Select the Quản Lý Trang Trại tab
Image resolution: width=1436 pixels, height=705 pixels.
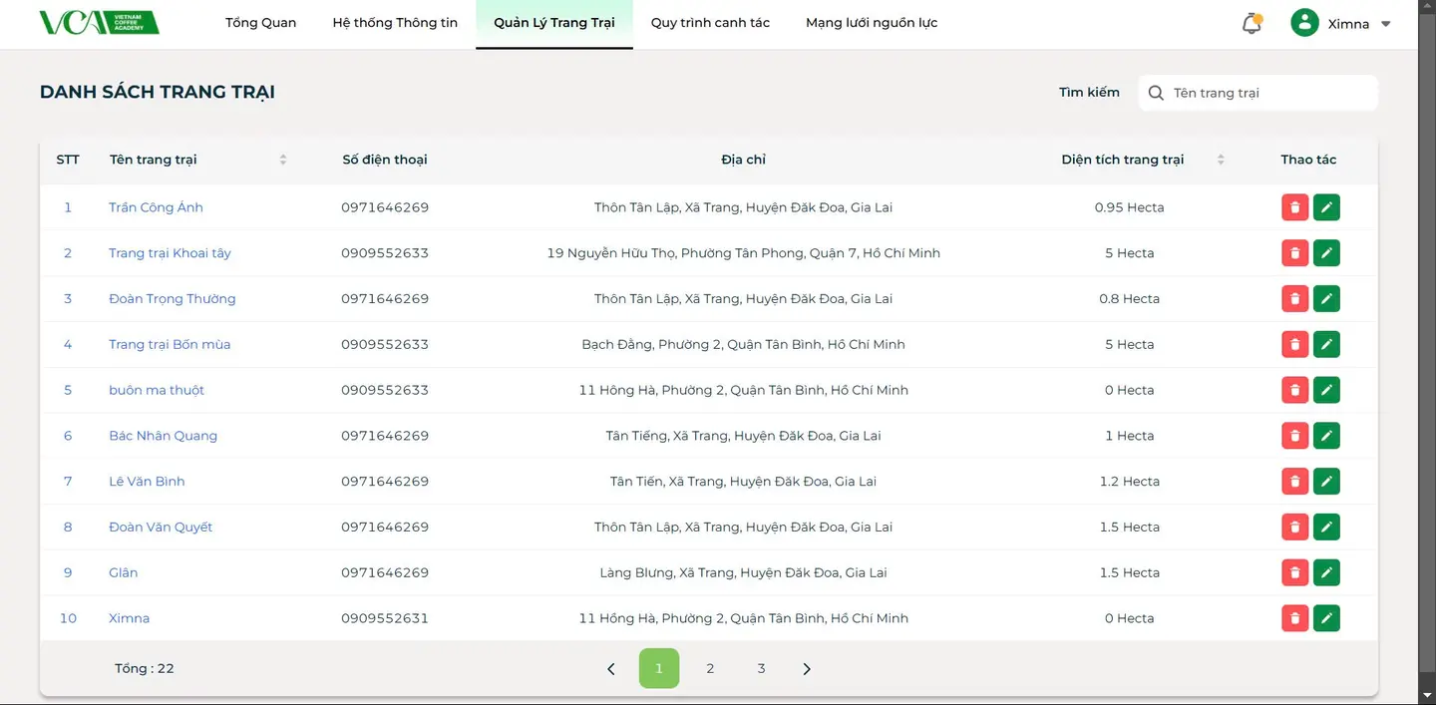(554, 23)
